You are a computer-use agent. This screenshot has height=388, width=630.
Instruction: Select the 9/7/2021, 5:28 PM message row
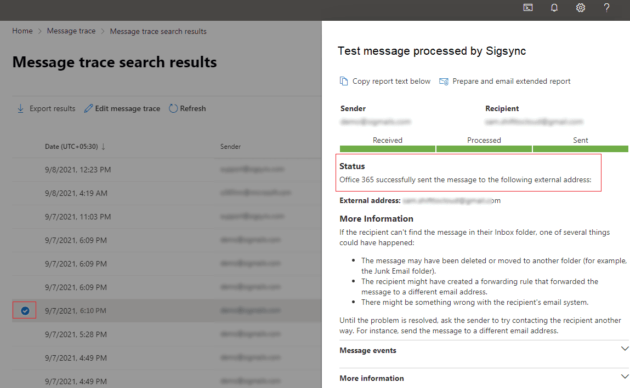(x=76, y=334)
